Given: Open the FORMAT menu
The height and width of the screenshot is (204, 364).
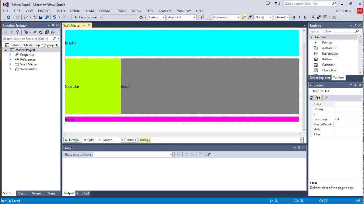Looking at the screenshot, I should pos(106,11).
